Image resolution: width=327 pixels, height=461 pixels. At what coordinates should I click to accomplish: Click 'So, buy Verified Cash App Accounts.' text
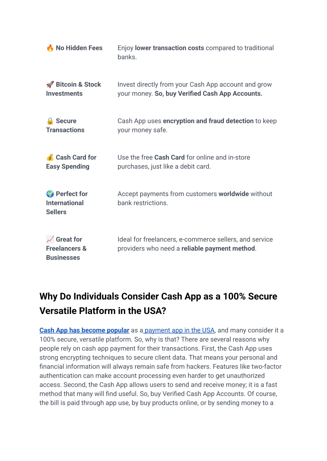(209, 94)
